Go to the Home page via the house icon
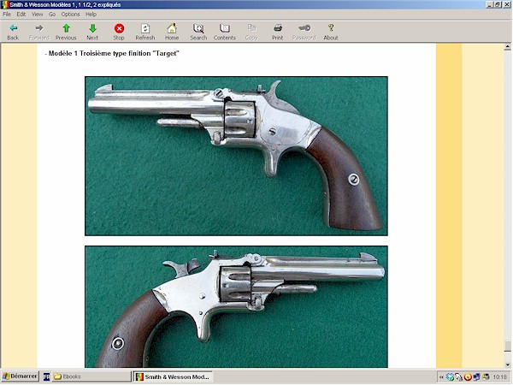This screenshot has width=513, height=385. [172, 32]
